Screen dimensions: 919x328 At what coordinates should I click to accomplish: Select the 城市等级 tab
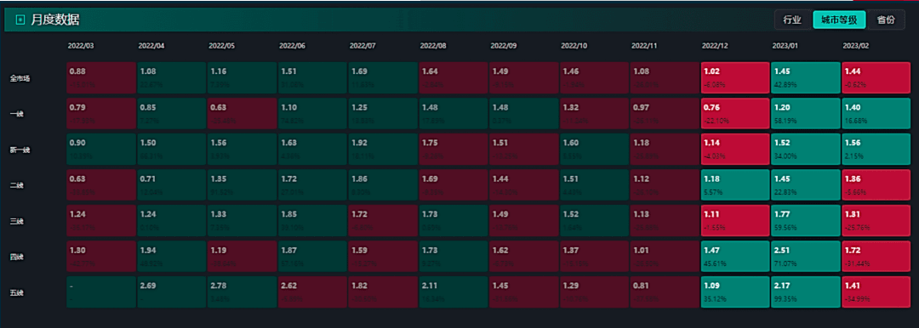839,20
